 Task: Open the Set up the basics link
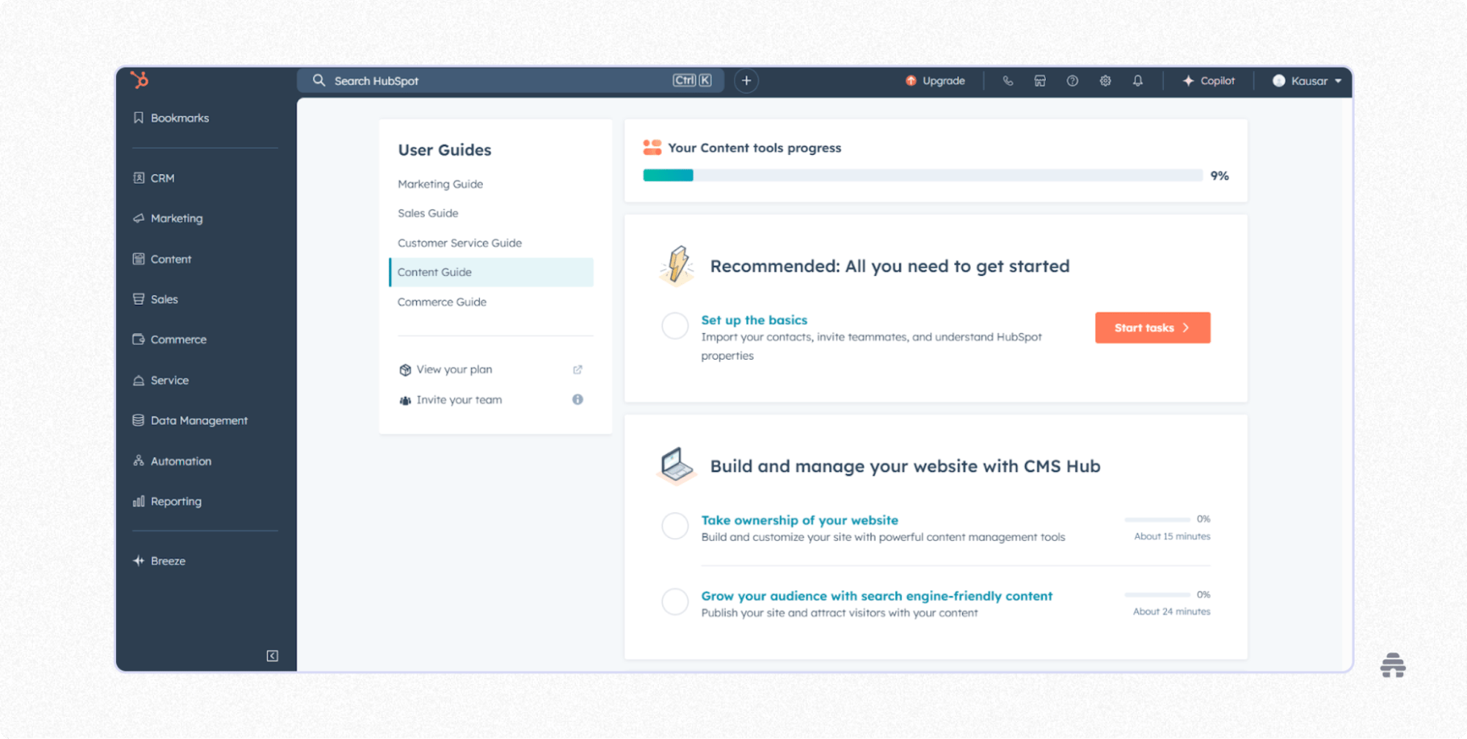754,320
